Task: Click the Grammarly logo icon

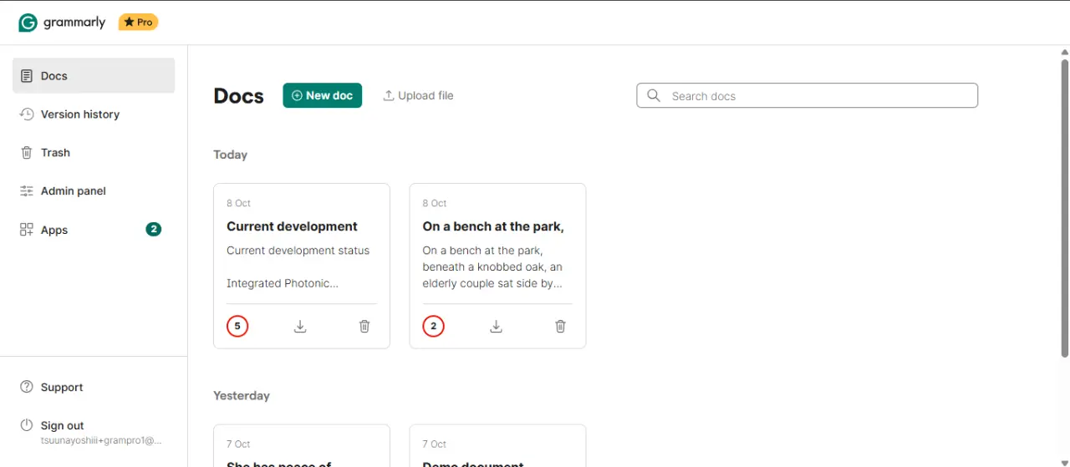Action: pos(28,23)
